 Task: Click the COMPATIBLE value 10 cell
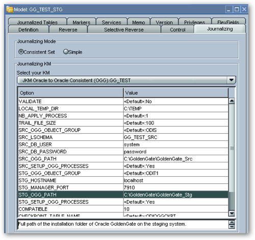(x=176, y=209)
